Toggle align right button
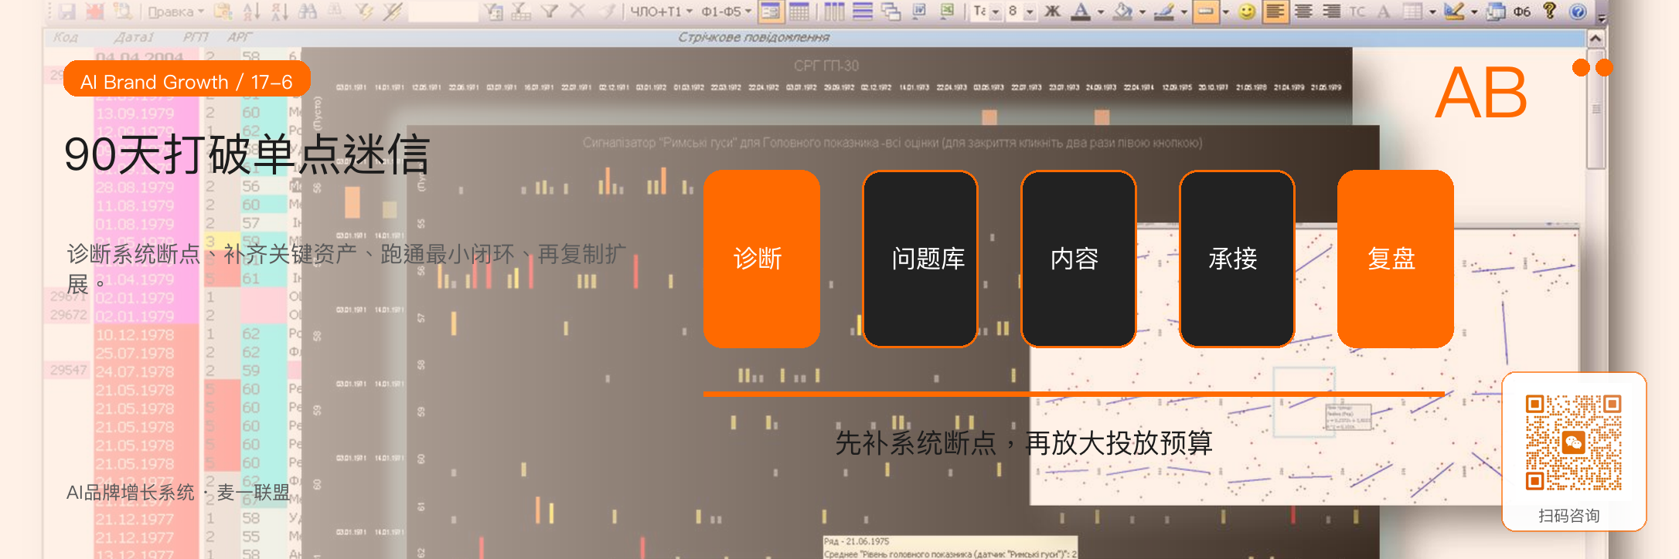The height and width of the screenshot is (559, 1679). point(1331,11)
